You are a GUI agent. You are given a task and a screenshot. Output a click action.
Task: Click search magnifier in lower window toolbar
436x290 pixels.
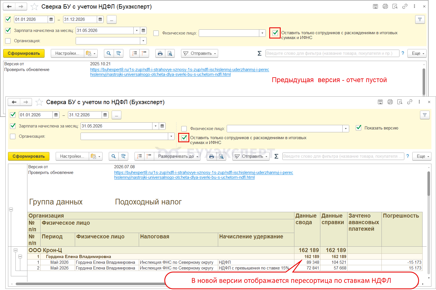(x=113, y=156)
